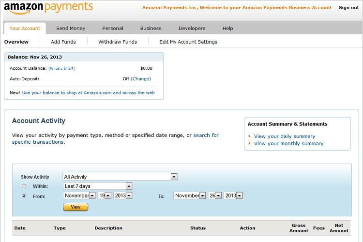
Task: Open the Send Money tab
Action: pyautogui.click(x=71, y=28)
